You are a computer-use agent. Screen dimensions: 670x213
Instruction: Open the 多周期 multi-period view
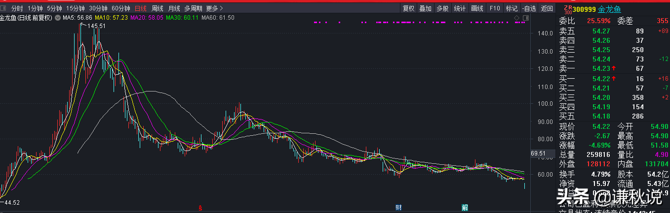click(193, 8)
